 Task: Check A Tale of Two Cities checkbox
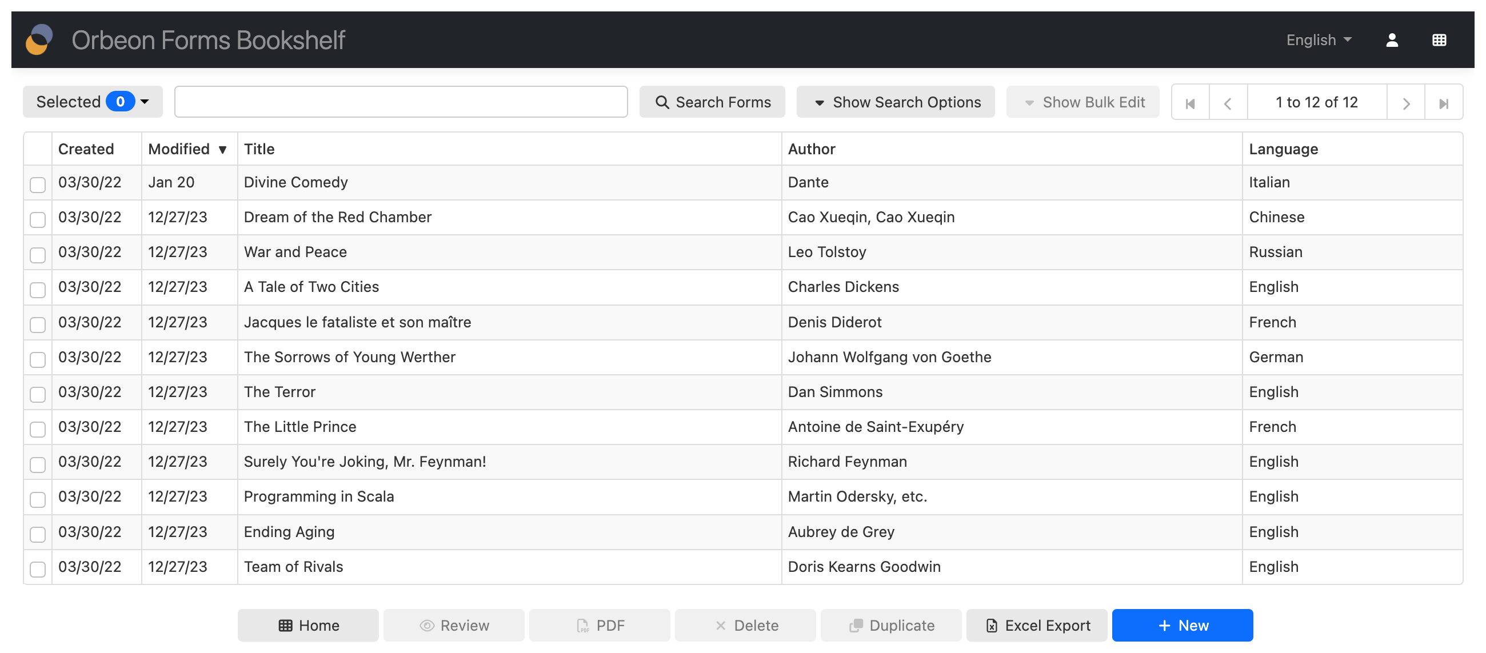click(x=38, y=290)
